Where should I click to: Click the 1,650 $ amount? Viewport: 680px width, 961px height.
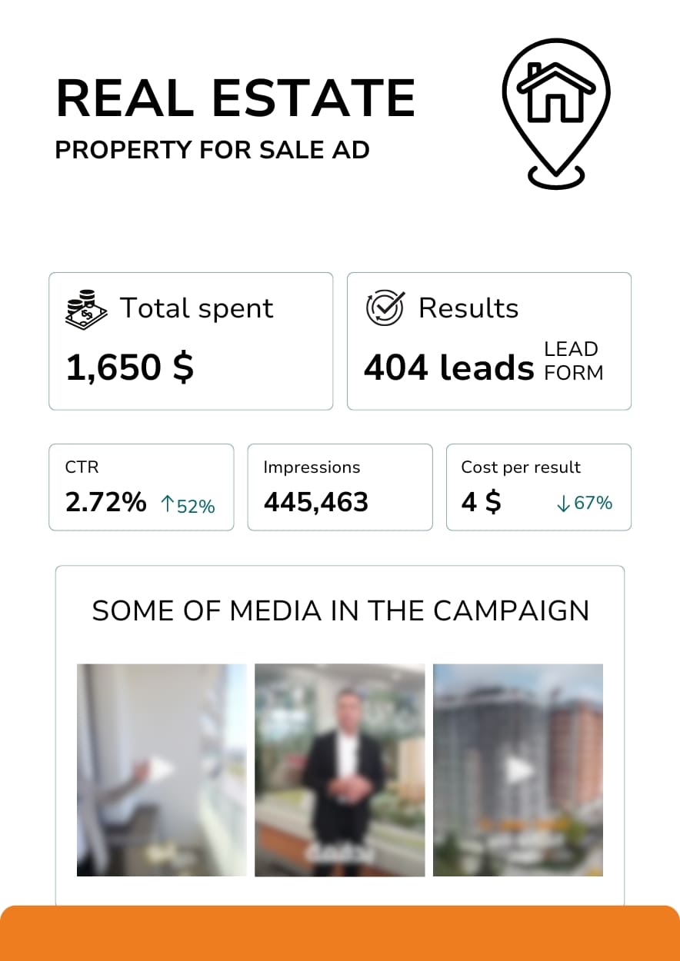point(129,367)
